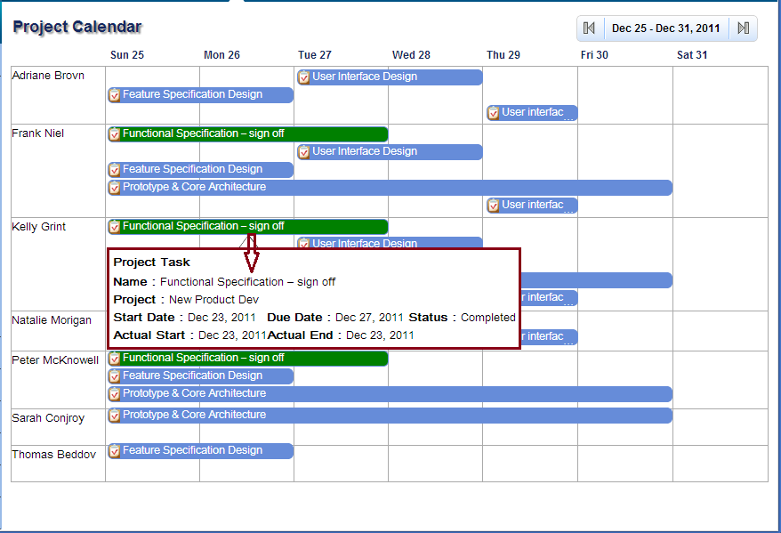
Task: Open the Dec 25 - Dec 31, 2011 date range
Action: click(665, 28)
